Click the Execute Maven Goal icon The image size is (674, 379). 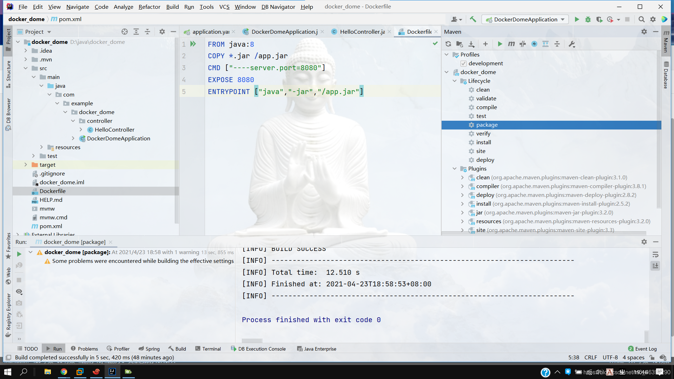coord(511,44)
